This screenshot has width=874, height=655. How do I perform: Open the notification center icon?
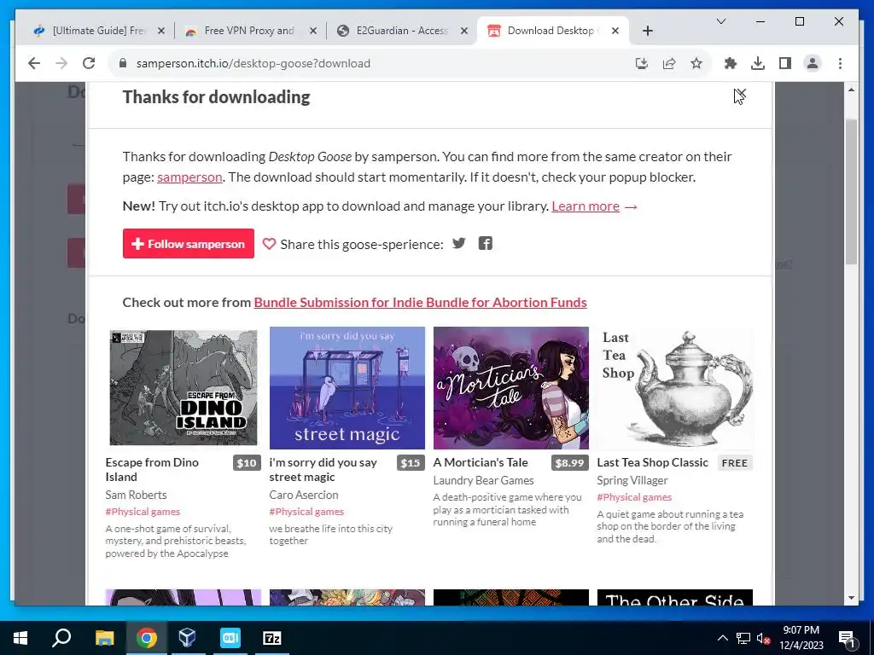[848, 640]
